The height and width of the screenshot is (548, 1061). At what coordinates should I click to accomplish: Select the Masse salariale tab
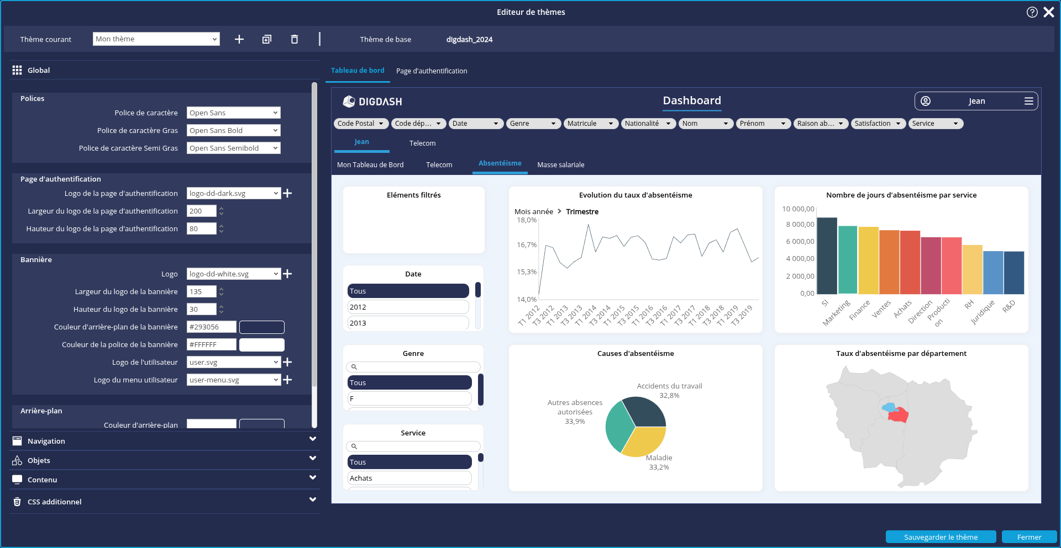click(560, 165)
